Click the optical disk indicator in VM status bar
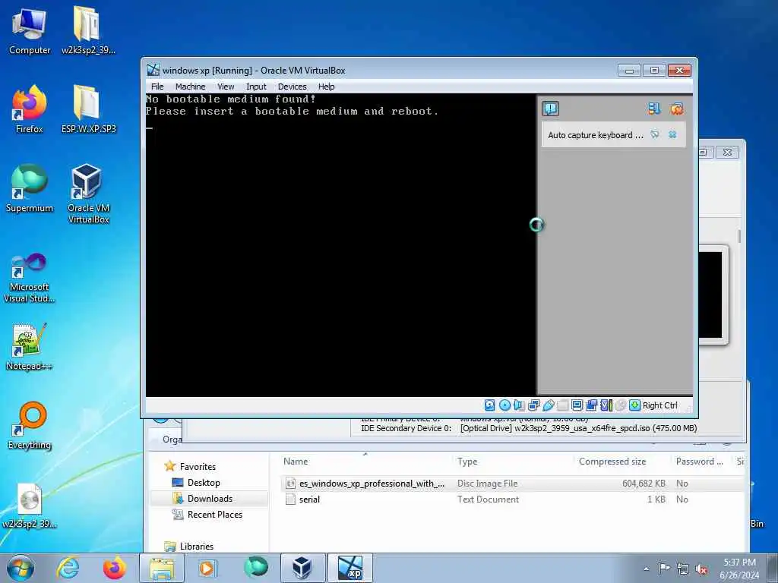 pos(504,405)
